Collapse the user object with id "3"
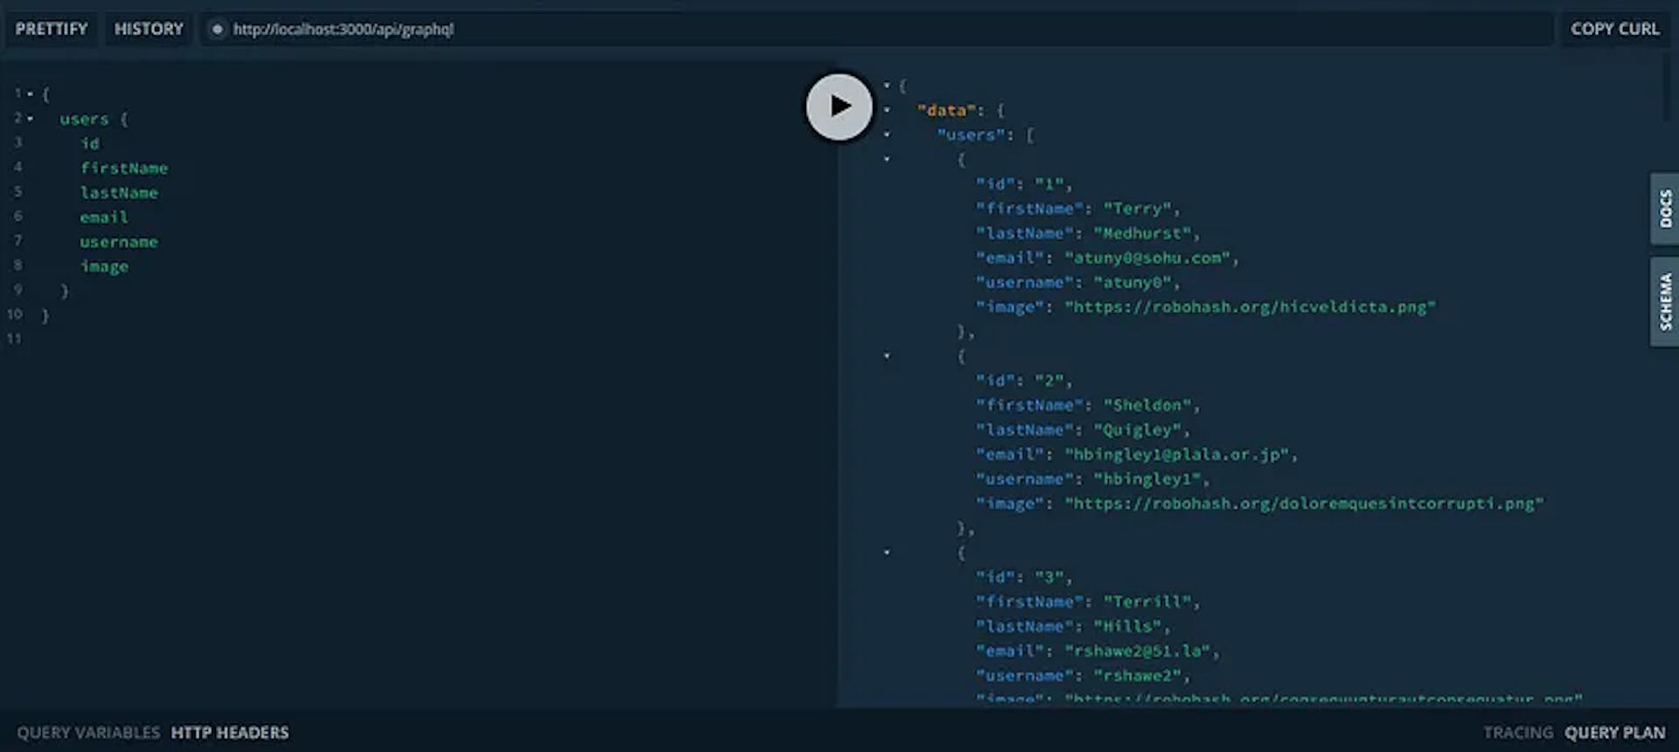Viewport: 1679px width, 752px height. tap(887, 553)
